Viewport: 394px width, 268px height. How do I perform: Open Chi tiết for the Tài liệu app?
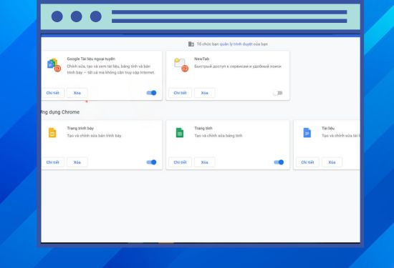307,162
